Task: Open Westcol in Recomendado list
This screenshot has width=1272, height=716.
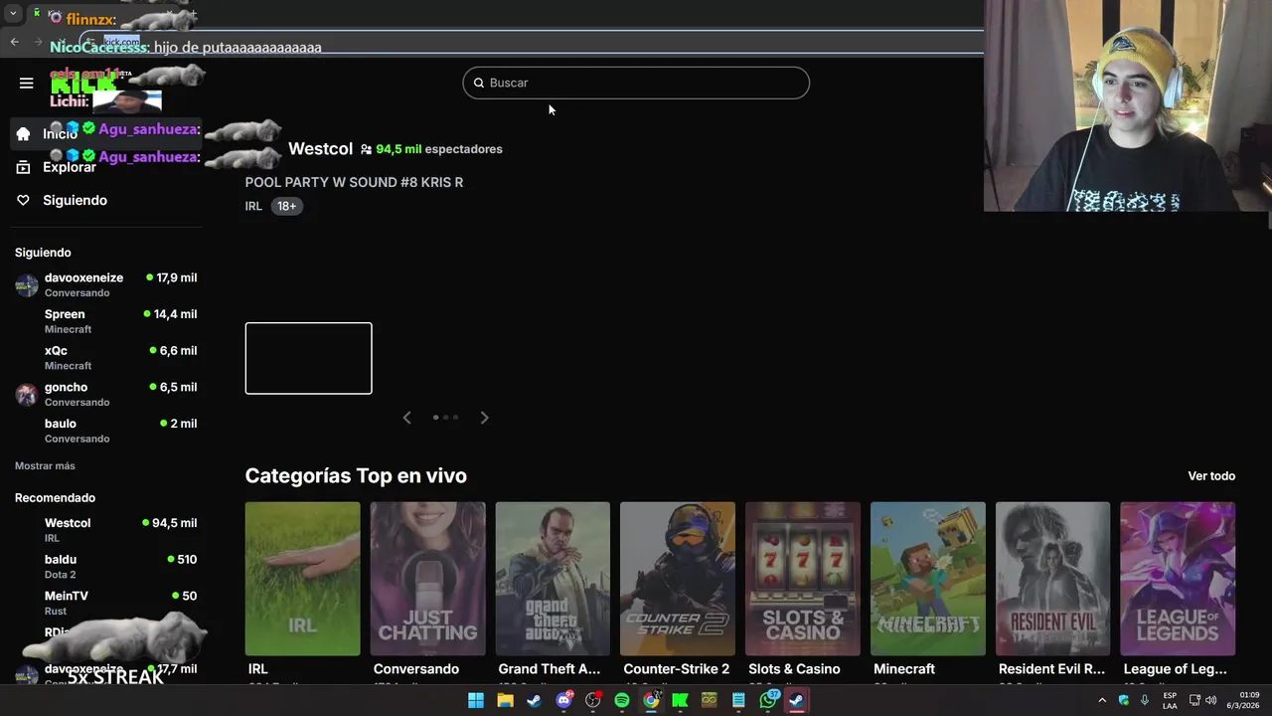Action: (x=104, y=530)
